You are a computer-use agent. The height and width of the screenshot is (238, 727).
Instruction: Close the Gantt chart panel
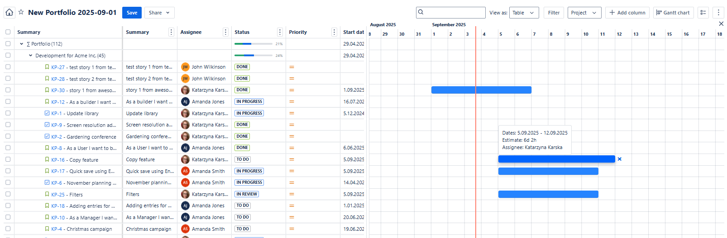[x=721, y=23]
